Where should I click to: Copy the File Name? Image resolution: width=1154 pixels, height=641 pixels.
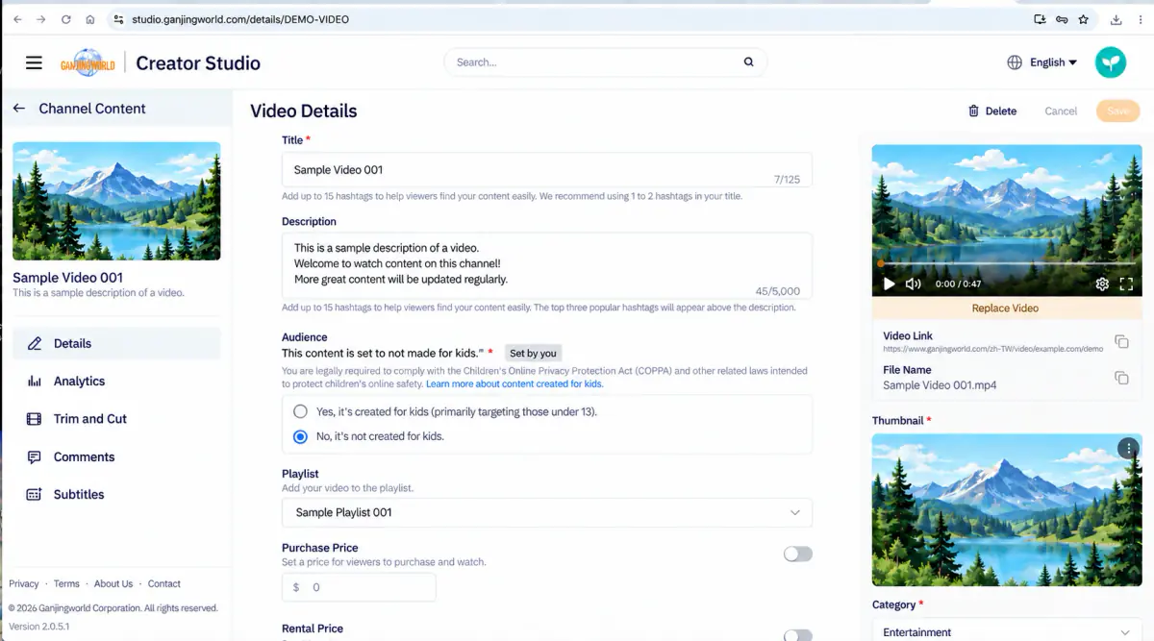click(1121, 378)
